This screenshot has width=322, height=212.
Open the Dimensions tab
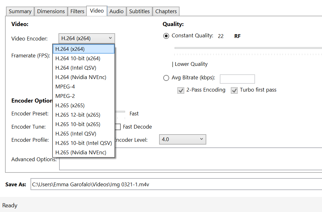[51, 11]
